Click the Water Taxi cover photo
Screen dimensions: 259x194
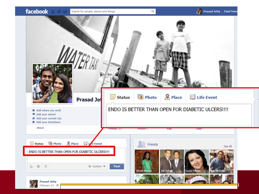point(130,51)
